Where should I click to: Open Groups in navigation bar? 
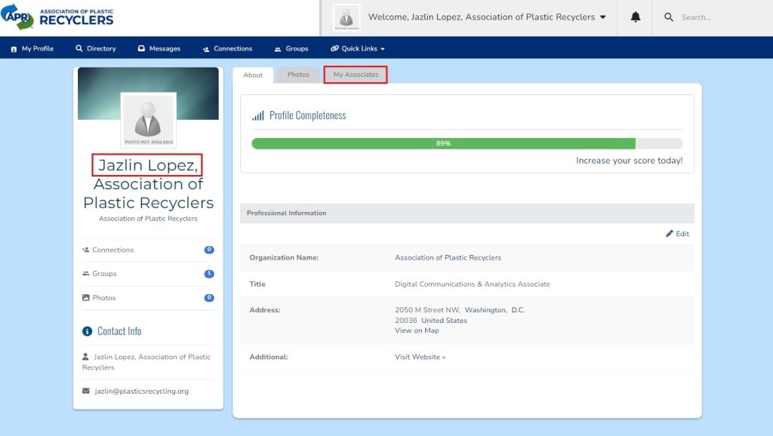click(291, 48)
